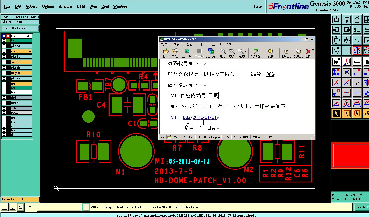This screenshot has width=369, height=217.
Task: Select the add pad feature icon
Action: 336,62
